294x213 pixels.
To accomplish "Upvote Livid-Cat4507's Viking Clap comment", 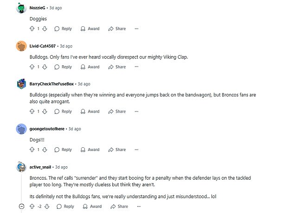I will point(32,67).
